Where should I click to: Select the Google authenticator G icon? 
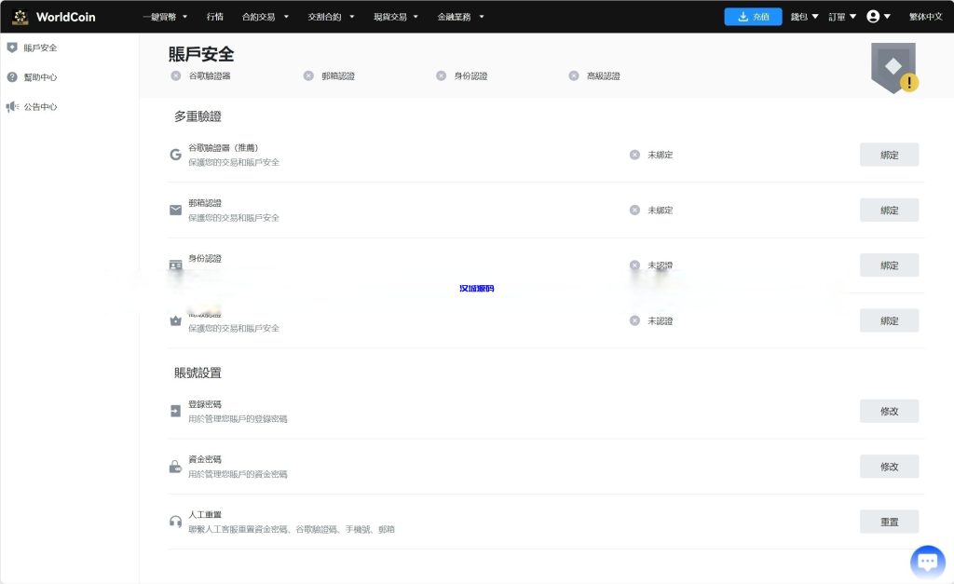[x=175, y=154]
